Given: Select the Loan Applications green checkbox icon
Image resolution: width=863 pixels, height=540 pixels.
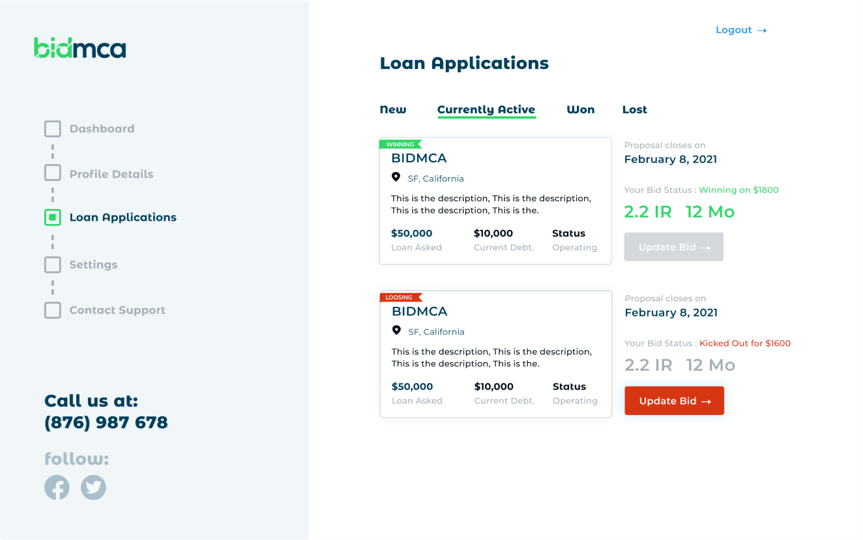Looking at the screenshot, I should click(53, 218).
